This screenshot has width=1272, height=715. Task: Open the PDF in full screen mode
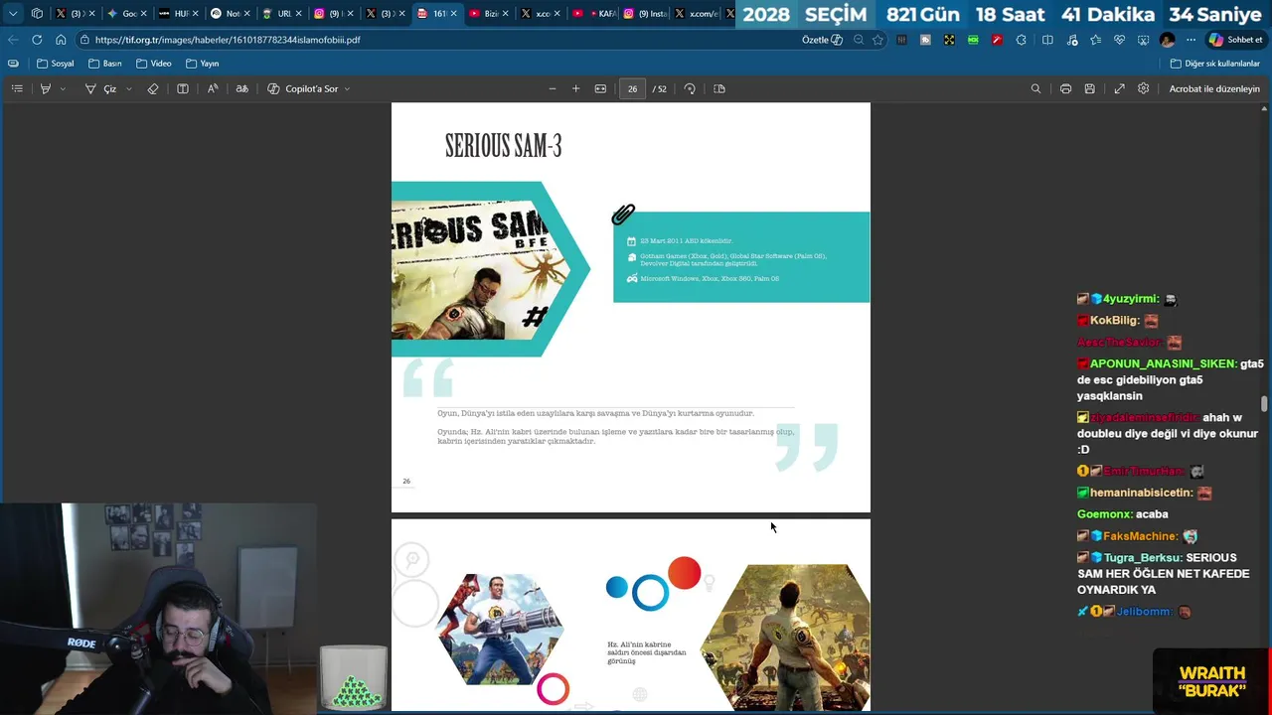(1119, 88)
